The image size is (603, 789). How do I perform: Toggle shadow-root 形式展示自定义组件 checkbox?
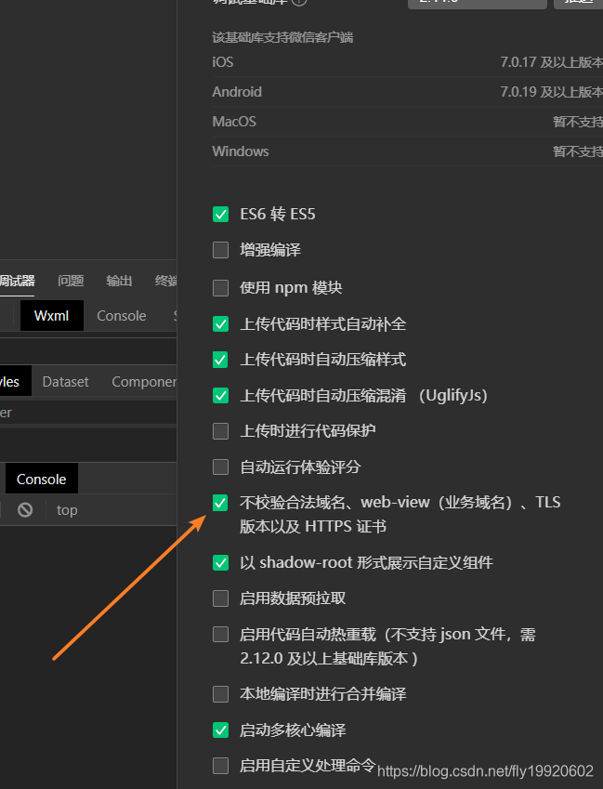point(220,562)
